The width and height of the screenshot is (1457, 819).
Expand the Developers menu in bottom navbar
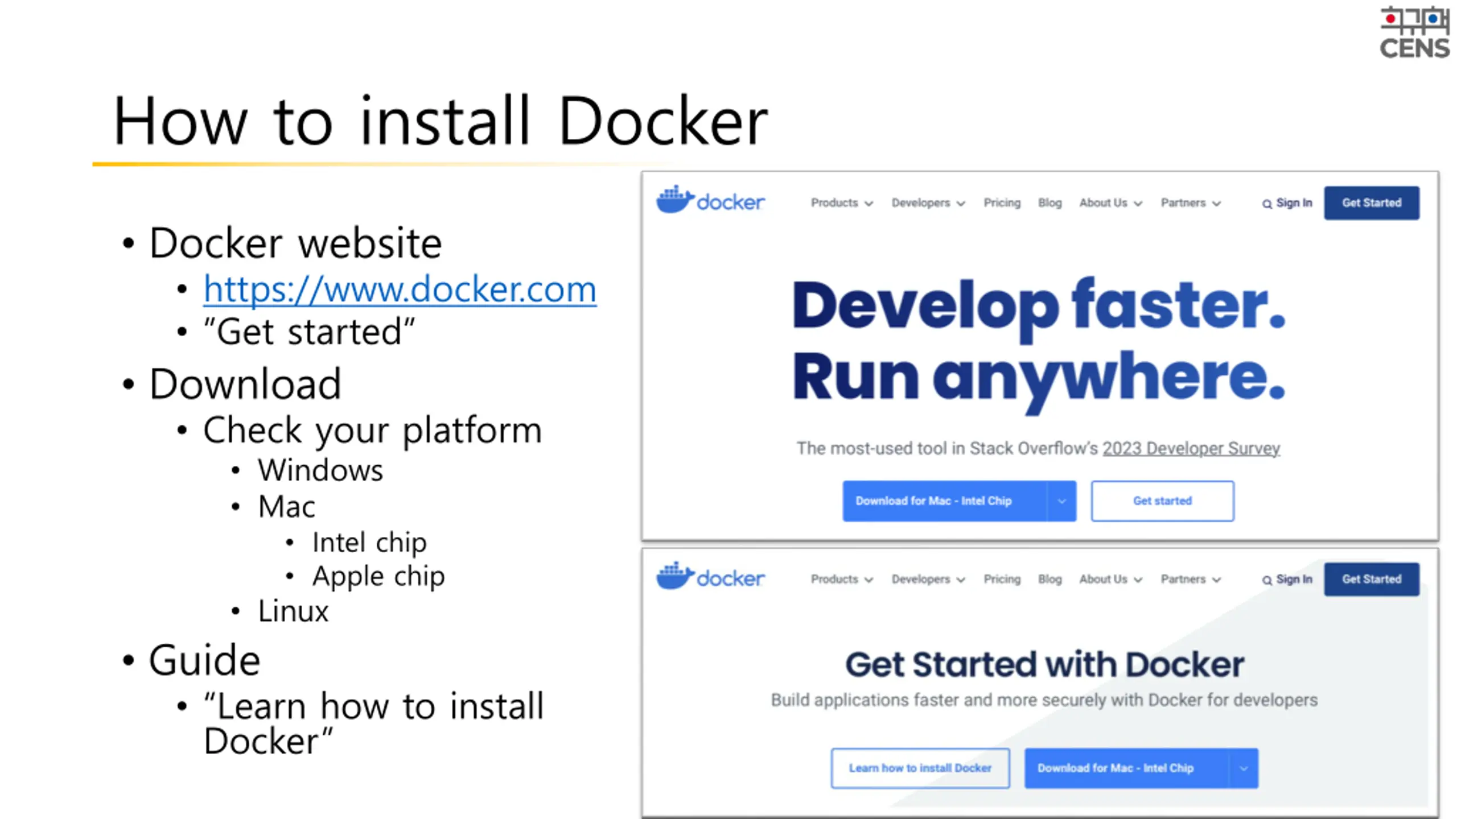[928, 579]
